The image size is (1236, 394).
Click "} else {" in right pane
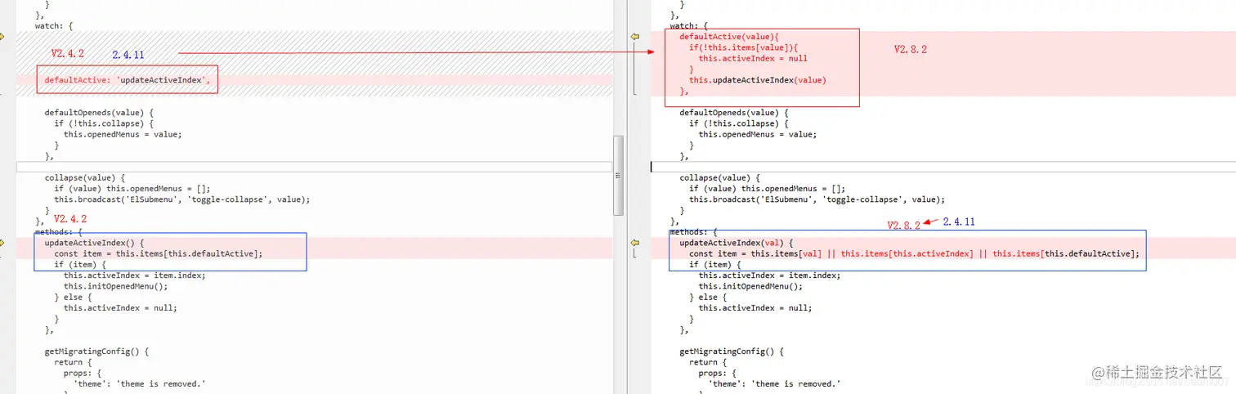[x=708, y=297]
